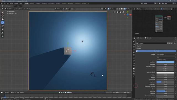The width and height of the screenshot is (177, 100).
Task: Click the viewport zoom magnifier icon
Action: [x=123, y=12]
